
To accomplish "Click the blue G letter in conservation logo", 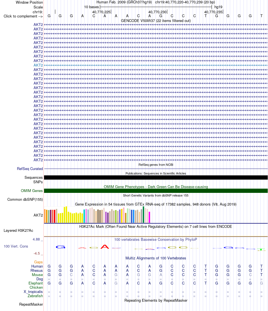I will [61, 247].
